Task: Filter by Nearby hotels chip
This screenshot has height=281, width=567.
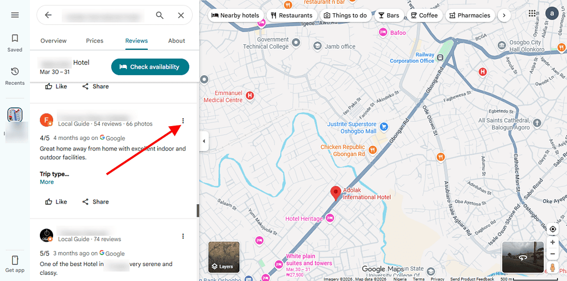Action: coord(235,15)
